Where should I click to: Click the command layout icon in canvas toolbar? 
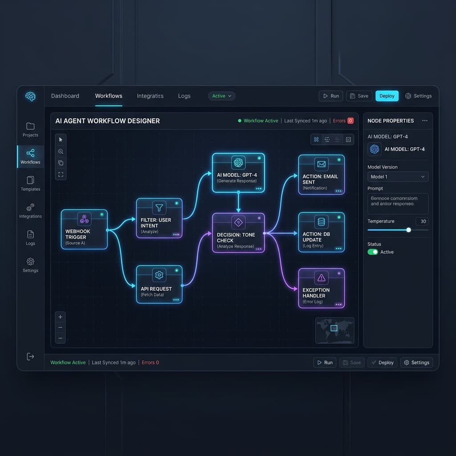click(x=316, y=139)
